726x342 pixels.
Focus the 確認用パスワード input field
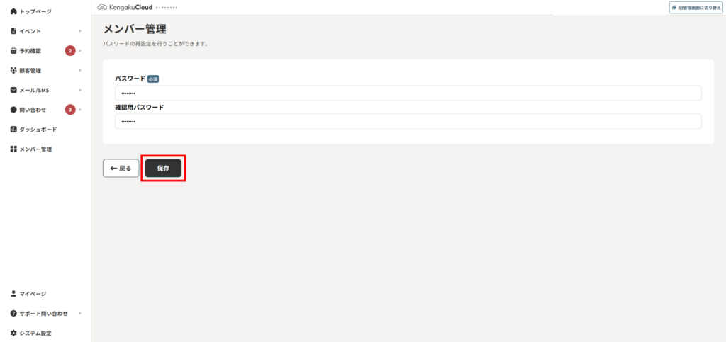coord(408,122)
